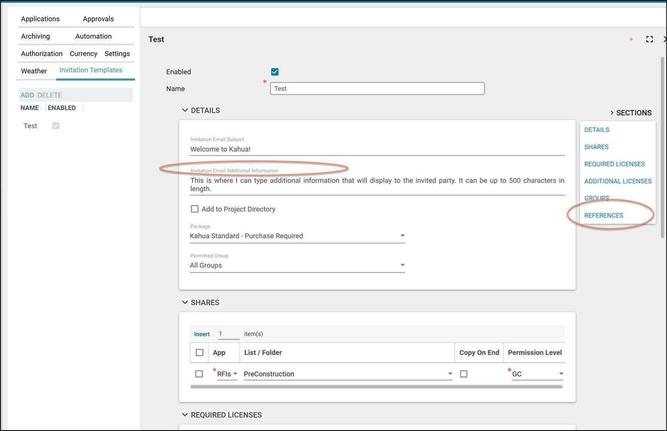Image resolution: width=667 pixels, height=431 pixels.
Task: Tick the Copy On End checkbox
Action: (464, 374)
